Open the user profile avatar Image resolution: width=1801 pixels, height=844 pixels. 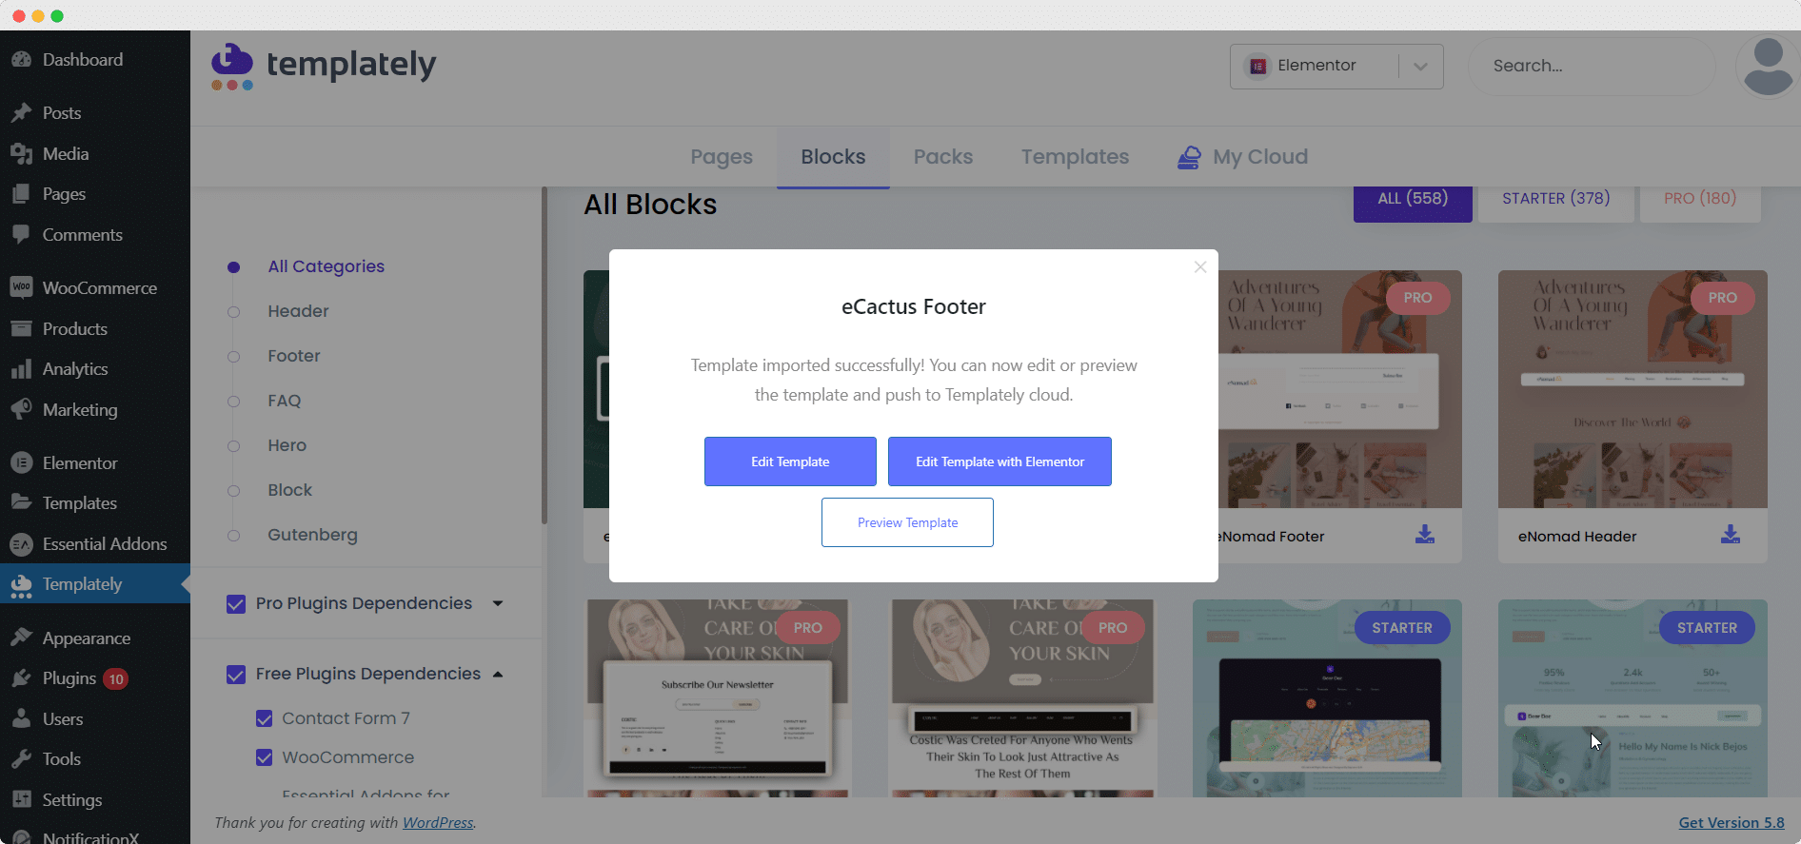point(1768,67)
